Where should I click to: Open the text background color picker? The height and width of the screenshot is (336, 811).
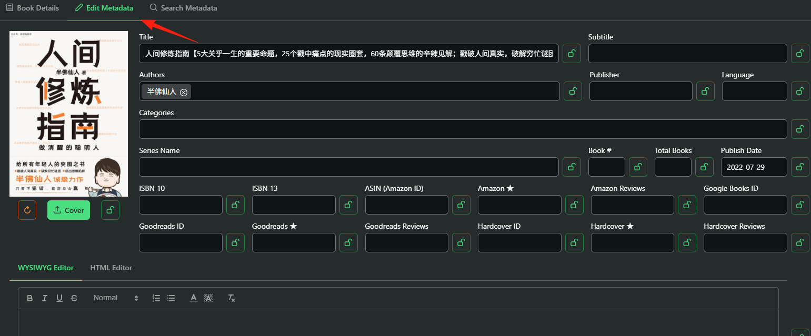[208, 298]
